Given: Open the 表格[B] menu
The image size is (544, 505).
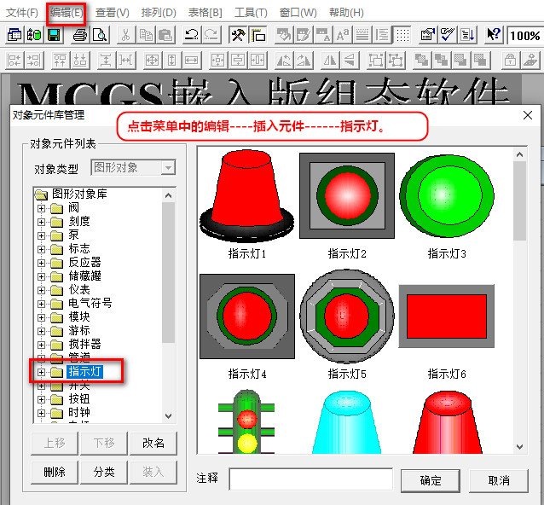Looking at the screenshot, I should (x=205, y=13).
